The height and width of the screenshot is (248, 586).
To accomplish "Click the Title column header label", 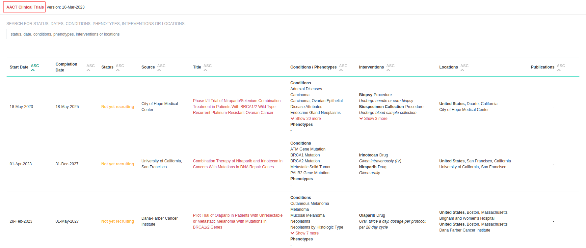I will (x=197, y=67).
